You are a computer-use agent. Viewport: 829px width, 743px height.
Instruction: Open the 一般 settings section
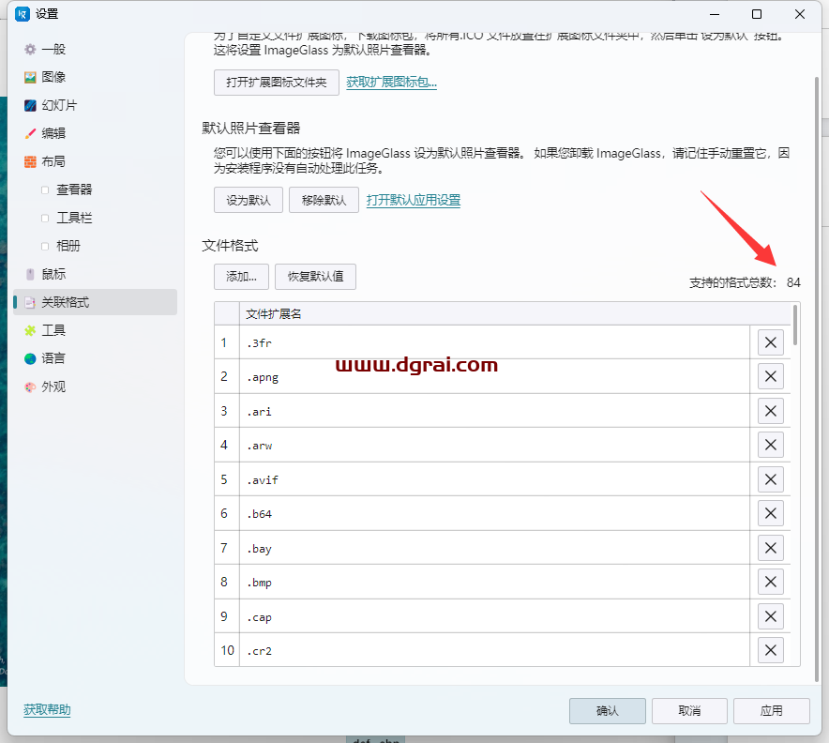95,49
